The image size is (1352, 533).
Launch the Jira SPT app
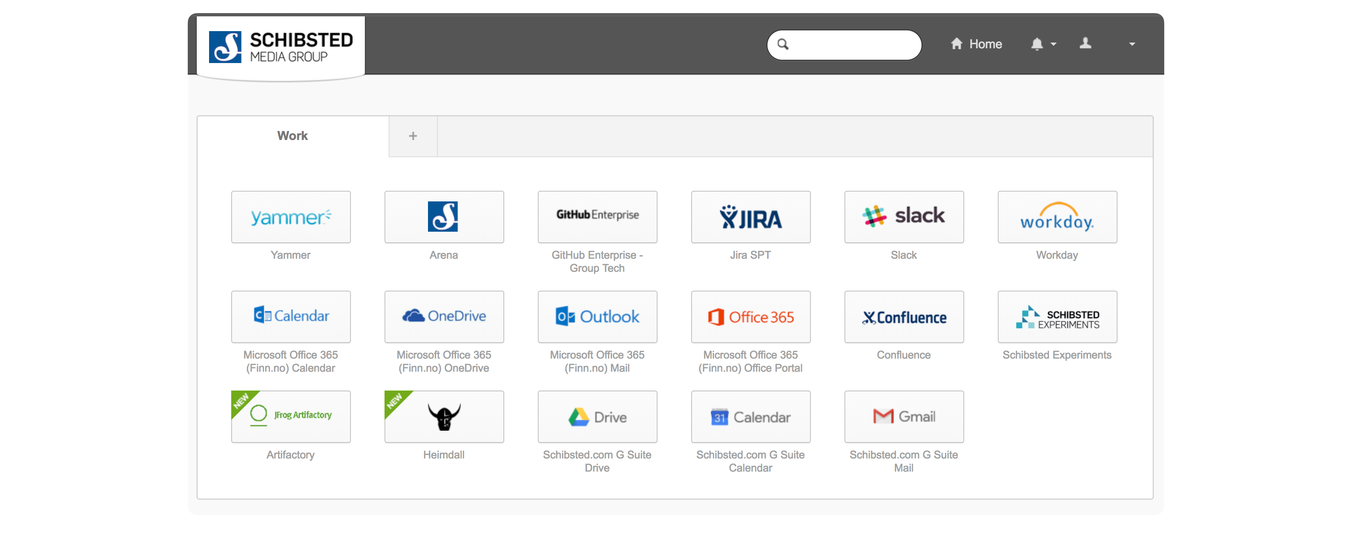(751, 217)
